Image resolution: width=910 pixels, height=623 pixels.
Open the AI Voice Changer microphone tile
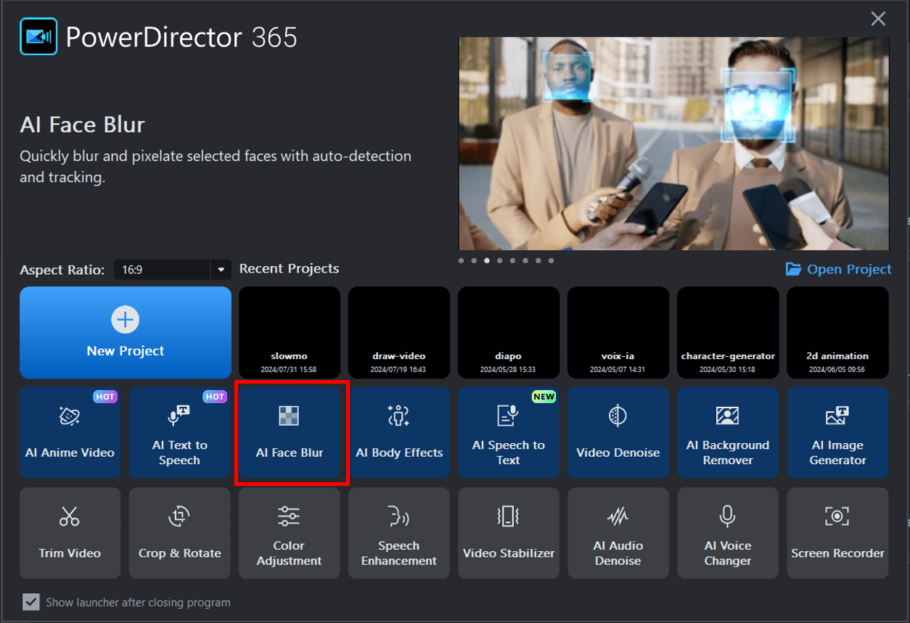tap(728, 533)
